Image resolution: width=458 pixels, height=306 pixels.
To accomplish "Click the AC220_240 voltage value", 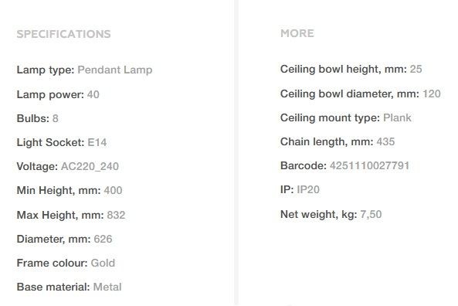I will coord(90,166).
